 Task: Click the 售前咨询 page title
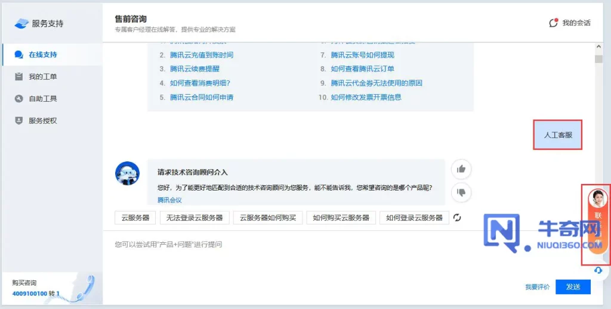point(131,18)
